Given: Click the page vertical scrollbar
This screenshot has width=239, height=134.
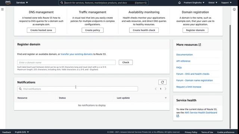Looking at the screenshot, I should [x=230, y=77].
